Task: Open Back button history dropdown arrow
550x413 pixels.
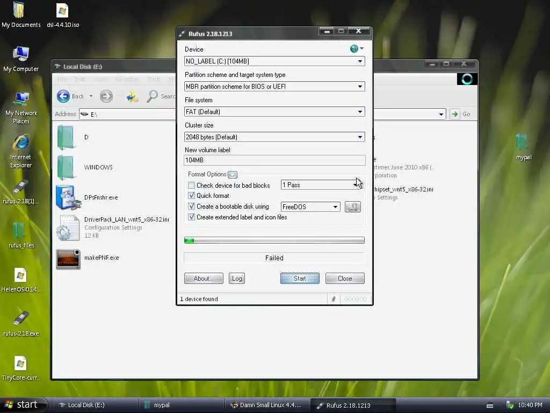Action: tap(91, 96)
